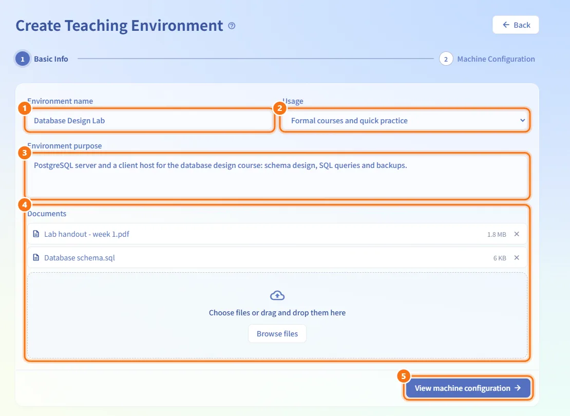This screenshot has height=416, width=570.
Task: Click the file icon for Lab handout - week 1.pdf
Action: (36, 234)
